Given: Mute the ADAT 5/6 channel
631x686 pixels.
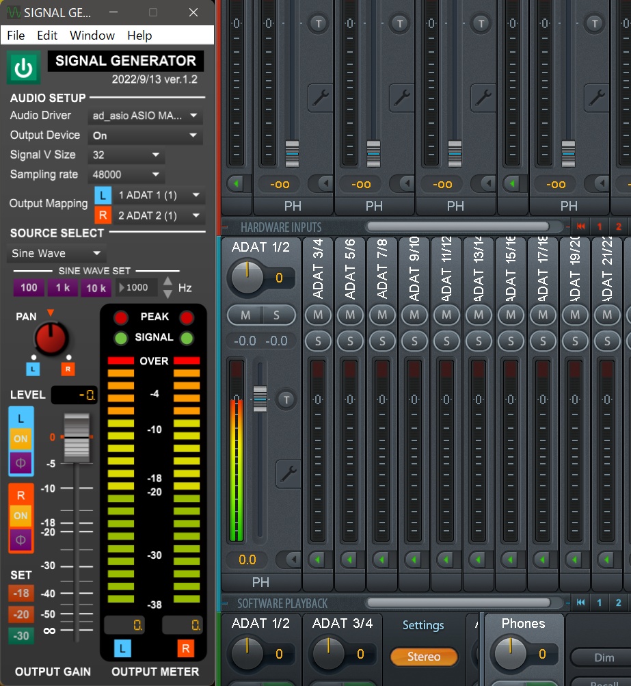Looking at the screenshot, I should (x=350, y=315).
